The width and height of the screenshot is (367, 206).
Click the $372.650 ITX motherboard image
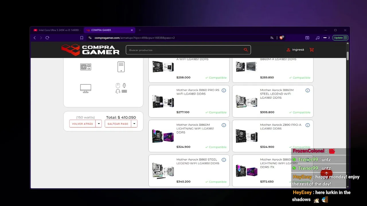click(x=247, y=171)
